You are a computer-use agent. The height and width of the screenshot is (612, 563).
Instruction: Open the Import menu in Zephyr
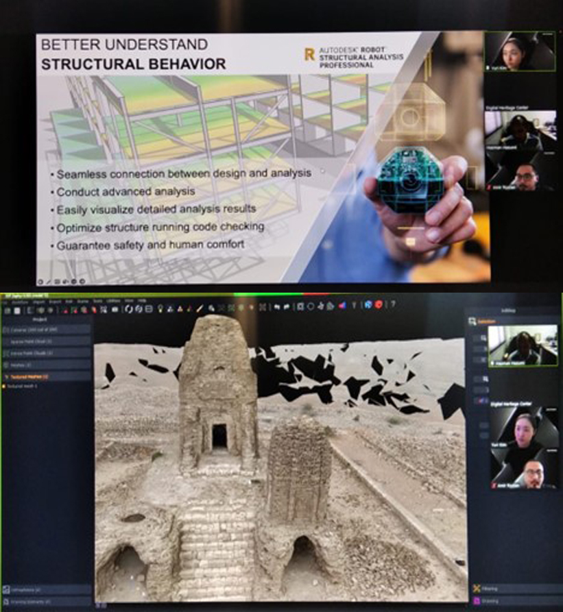[x=38, y=302]
